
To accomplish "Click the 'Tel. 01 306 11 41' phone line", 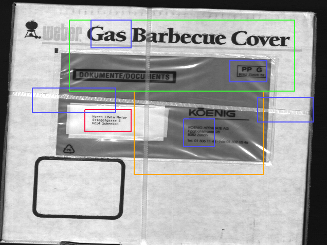I will (201, 141).
